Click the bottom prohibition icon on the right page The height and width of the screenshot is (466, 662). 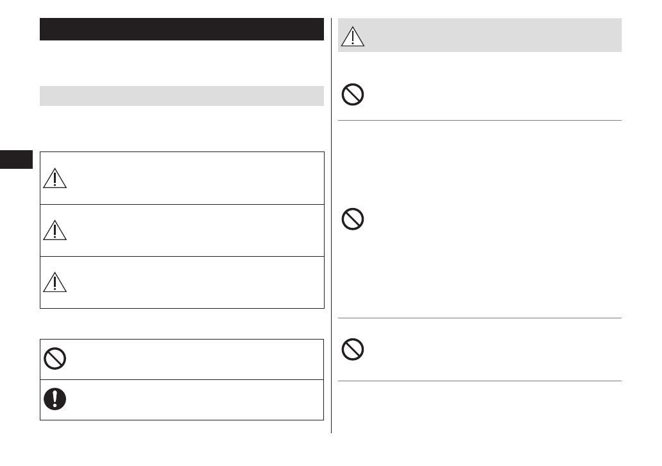352,349
